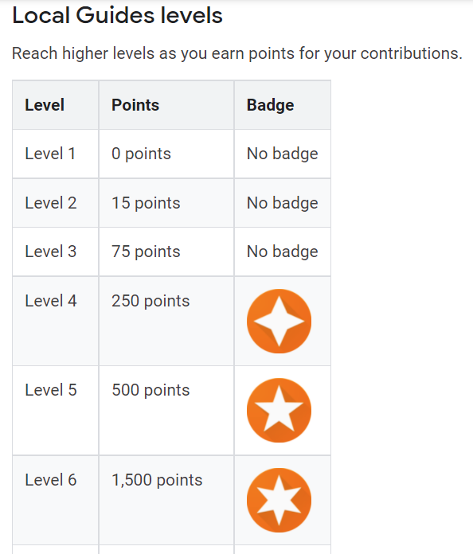Select the Level 3 cell
The height and width of the screenshot is (554, 473).
(56, 252)
